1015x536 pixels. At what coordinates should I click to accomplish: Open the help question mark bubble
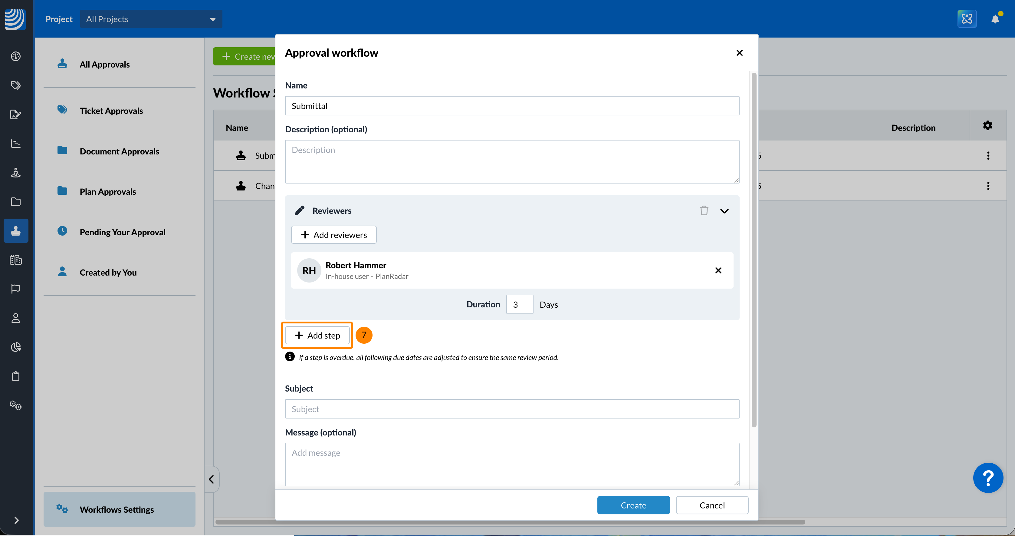(x=988, y=478)
